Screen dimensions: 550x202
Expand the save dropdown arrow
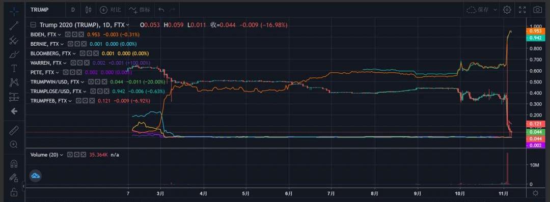coord(496,10)
